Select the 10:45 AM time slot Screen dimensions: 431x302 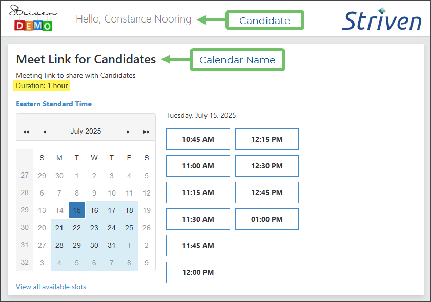click(198, 139)
